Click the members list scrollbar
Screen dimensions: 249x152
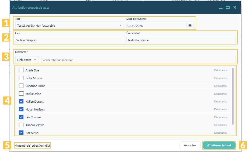[x=233, y=96]
